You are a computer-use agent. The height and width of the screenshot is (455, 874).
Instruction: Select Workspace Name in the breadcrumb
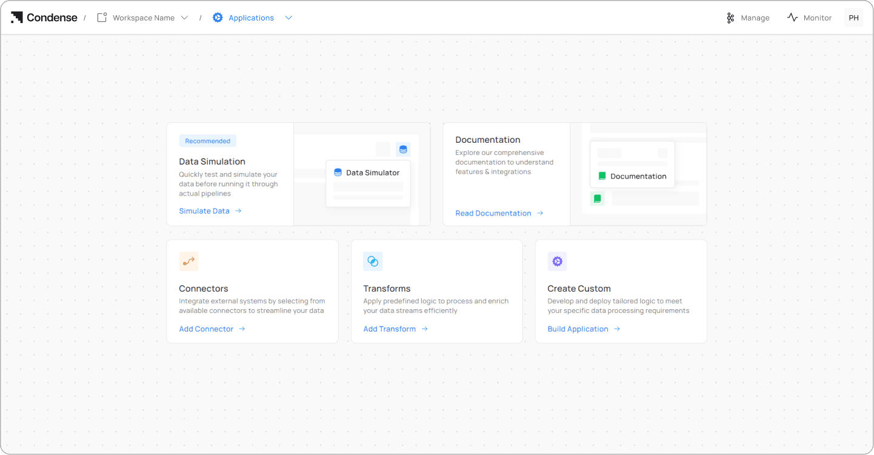click(x=144, y=18)
